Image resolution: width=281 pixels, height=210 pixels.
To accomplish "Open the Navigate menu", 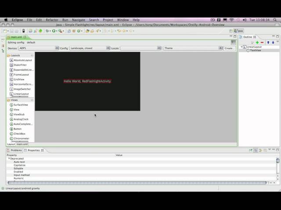I will (79, 20).
